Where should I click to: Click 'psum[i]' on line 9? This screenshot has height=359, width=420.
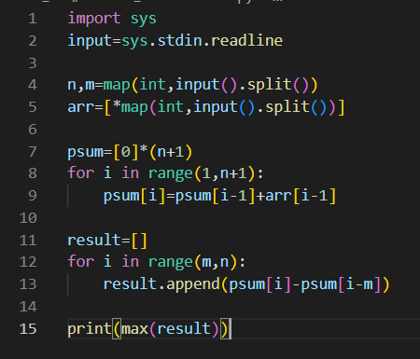pos(134,196)
